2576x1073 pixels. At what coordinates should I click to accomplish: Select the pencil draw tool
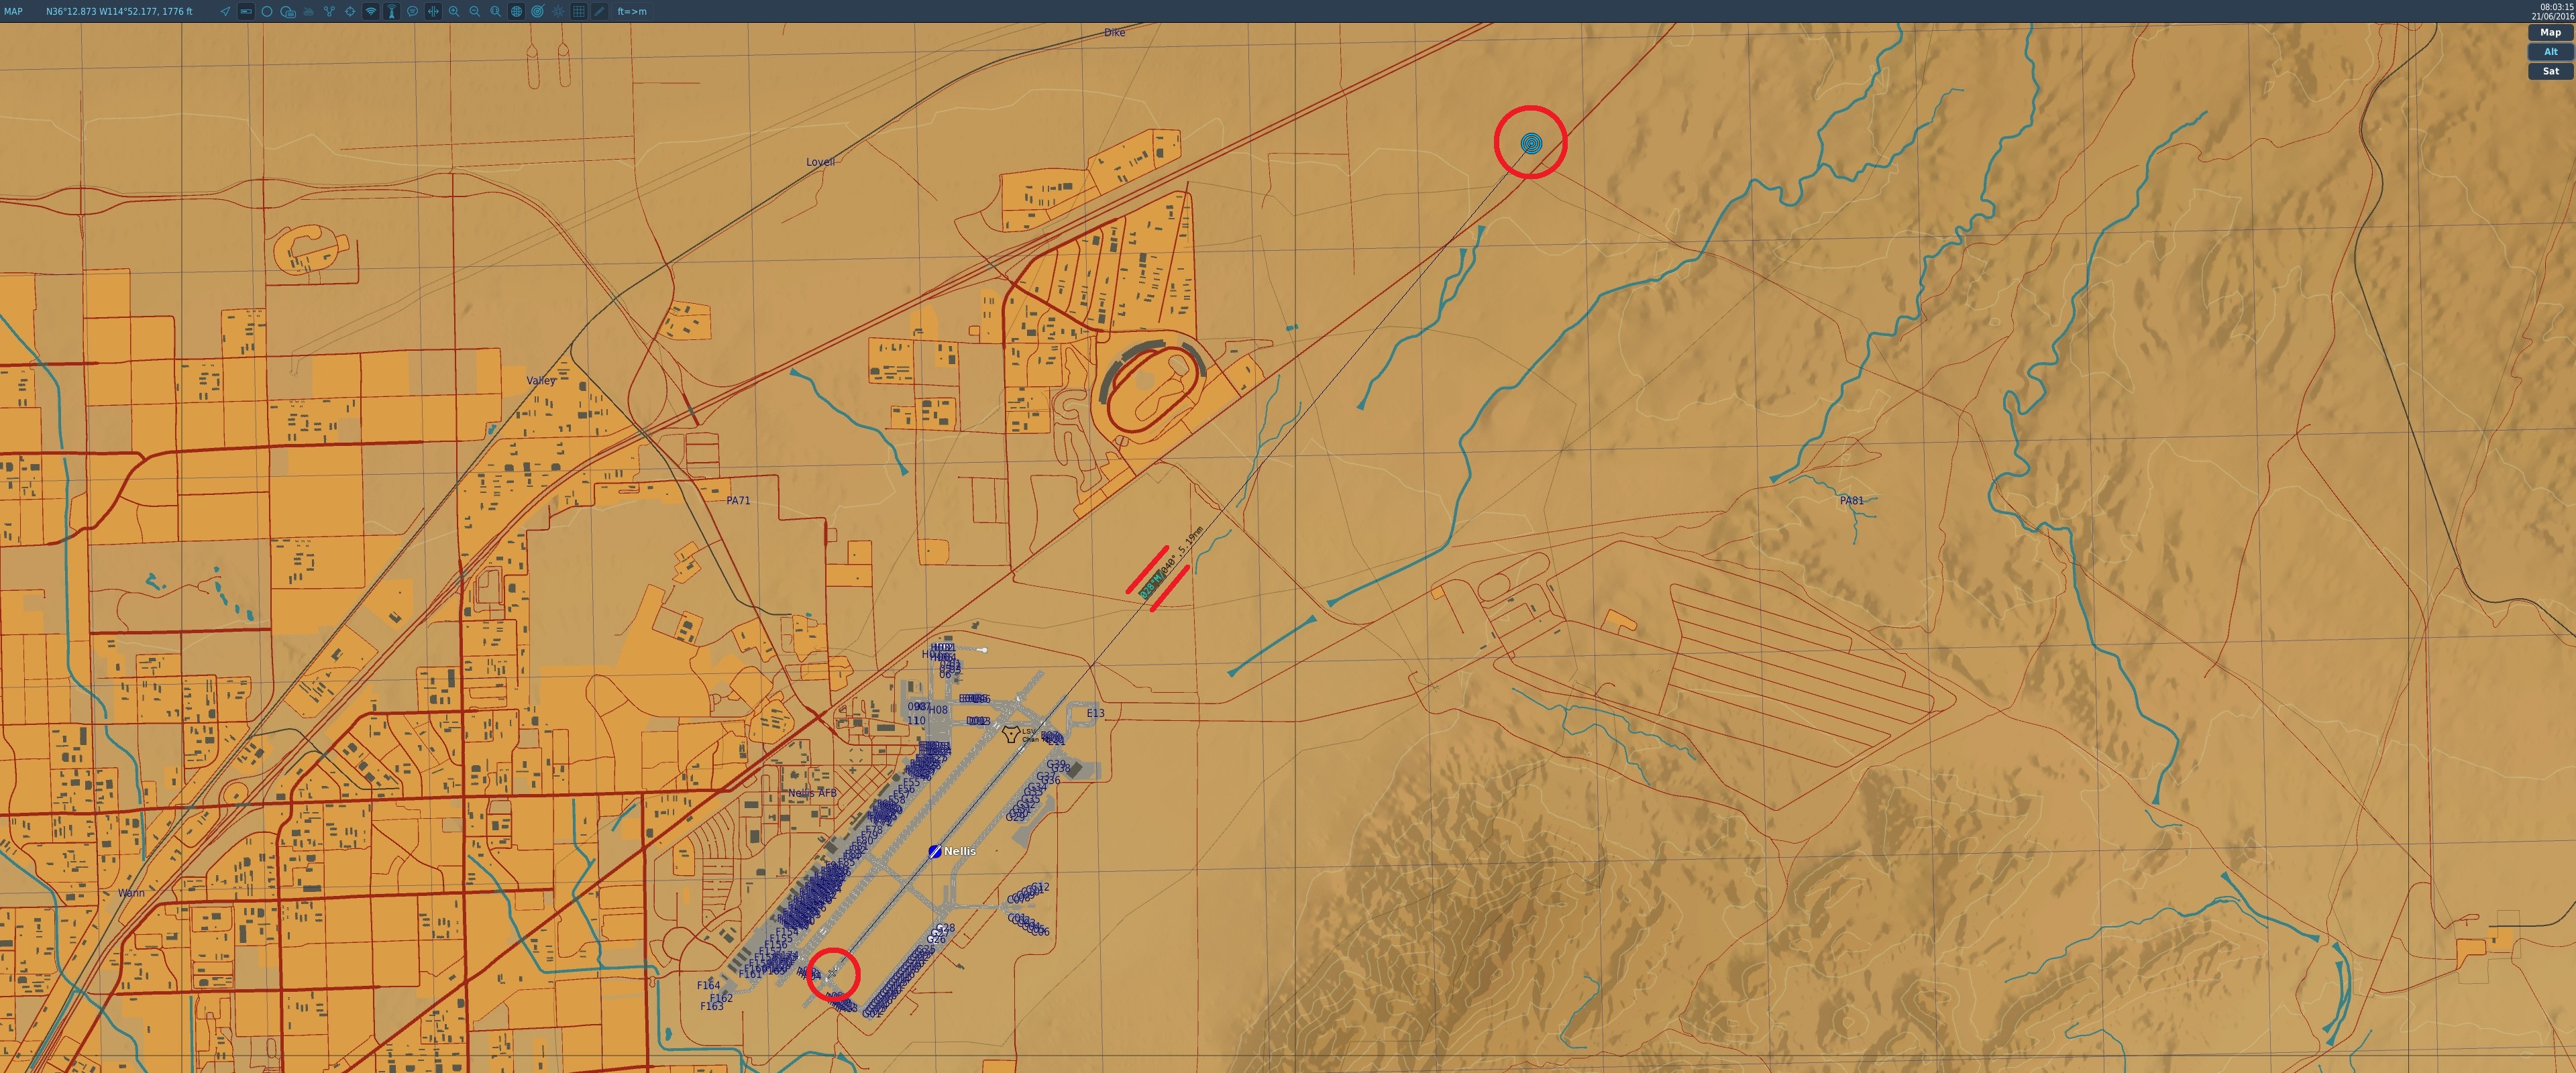click(600, 11)
